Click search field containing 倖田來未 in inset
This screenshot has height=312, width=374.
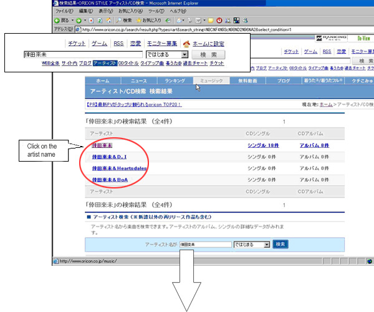(x=83, y=55)
